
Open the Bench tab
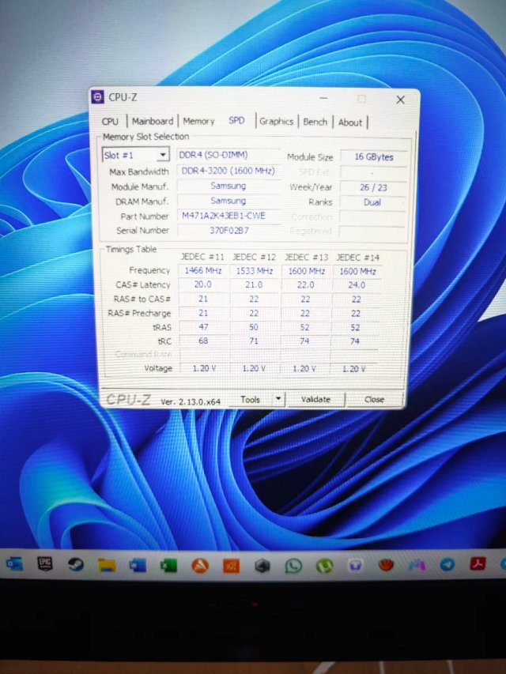pos(315,122)
